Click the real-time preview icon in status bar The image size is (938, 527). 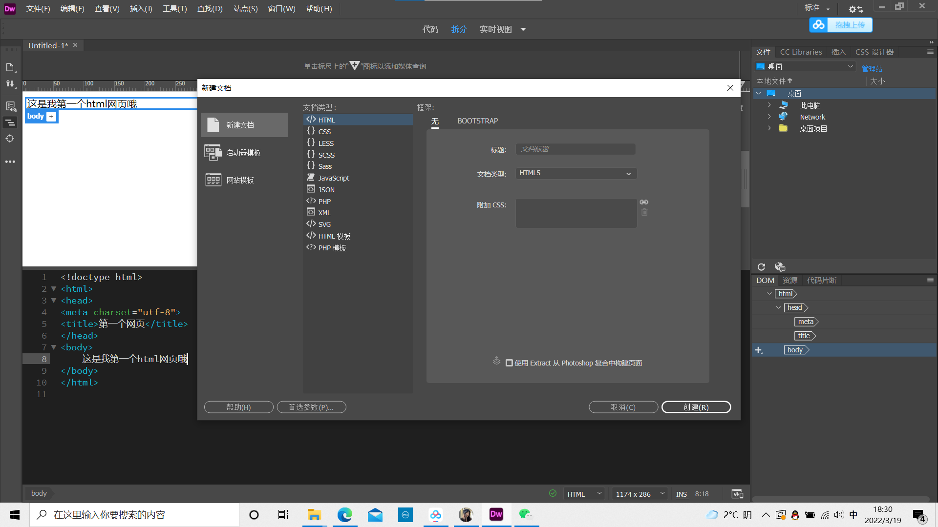pos(737,494)
